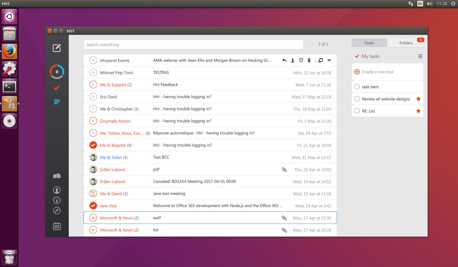Reply to the Mixpanel Events email
Image resolution: width=458 pixels, height=267 pixels.
pos(284,60)
